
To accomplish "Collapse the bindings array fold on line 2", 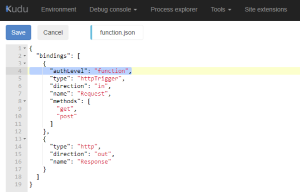I will (24, 56).
